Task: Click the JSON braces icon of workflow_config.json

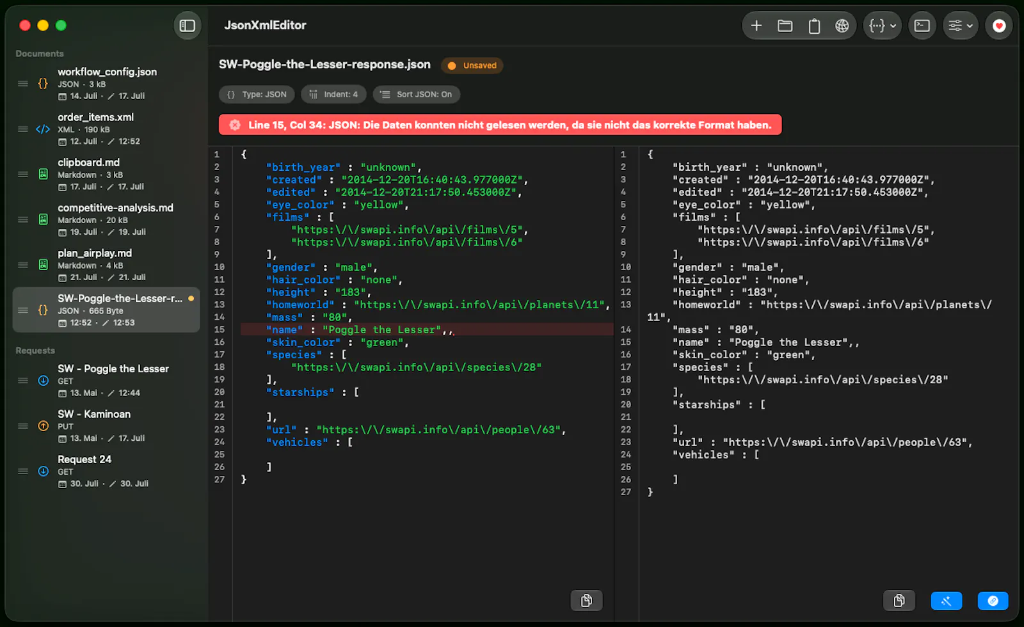Action: pyautogui.click(x=43, y=83)
